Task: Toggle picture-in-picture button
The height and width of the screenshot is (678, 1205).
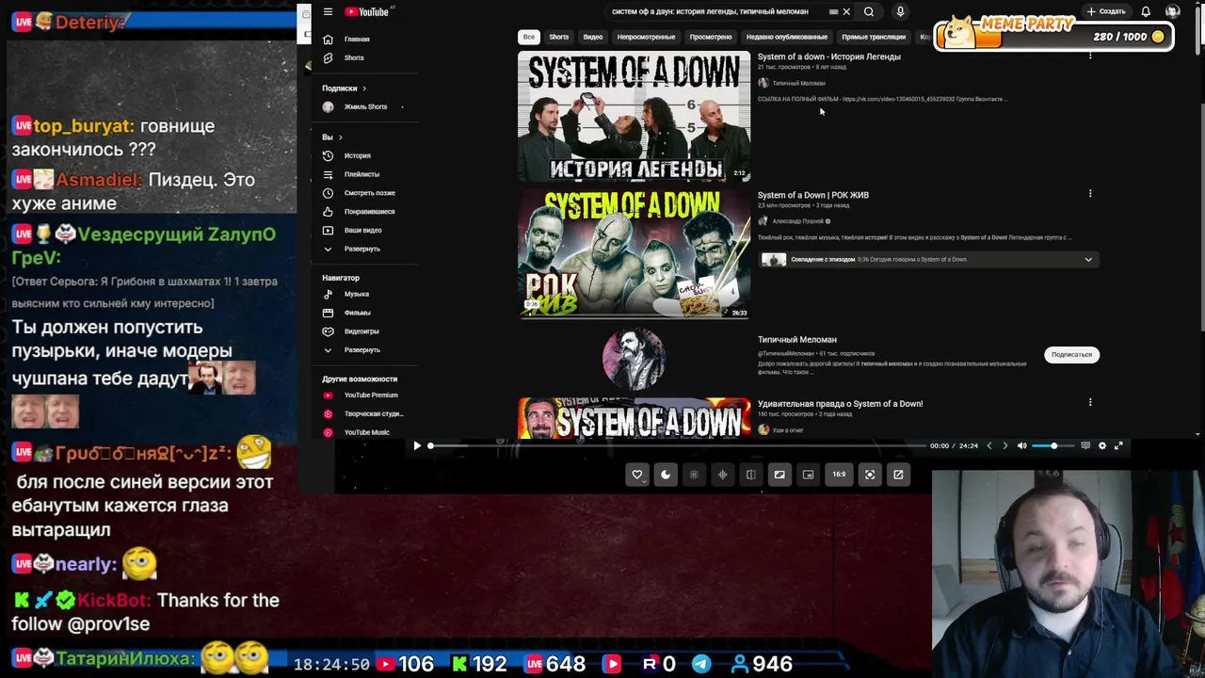Action: 808,475
